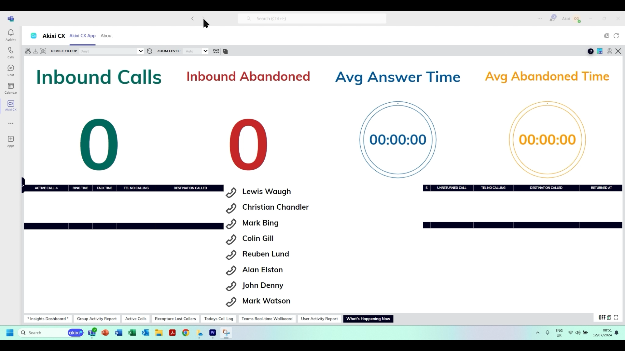This screenshot has width=625, height=351.
Task: Open the screenshot capture icon
Action: (x=43, y=51)
